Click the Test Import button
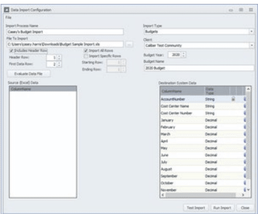The width and height of the screenshot is (258, 214). pos(196,207)
